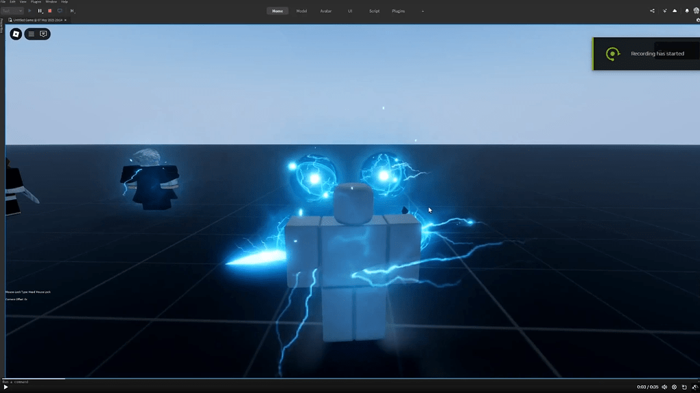This screenshot has height=393, width=700.
Task: Open the Plugins menu in the menu bar
Action: tap(36, 2)
